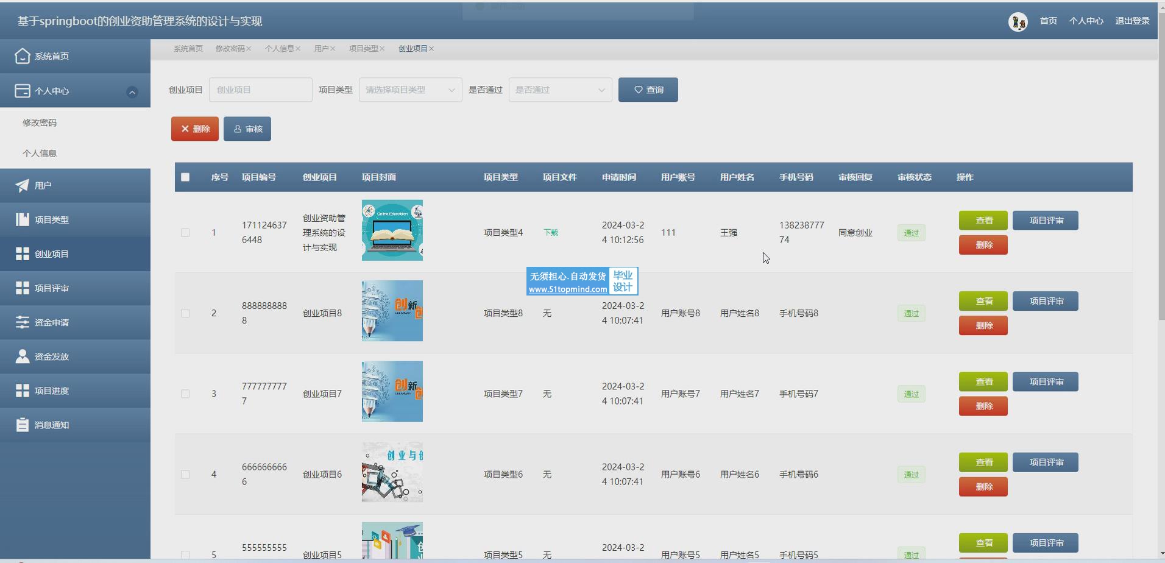Close the 修改密码 tab
This screenshot has height=563, width=1165.
[249, 49]
